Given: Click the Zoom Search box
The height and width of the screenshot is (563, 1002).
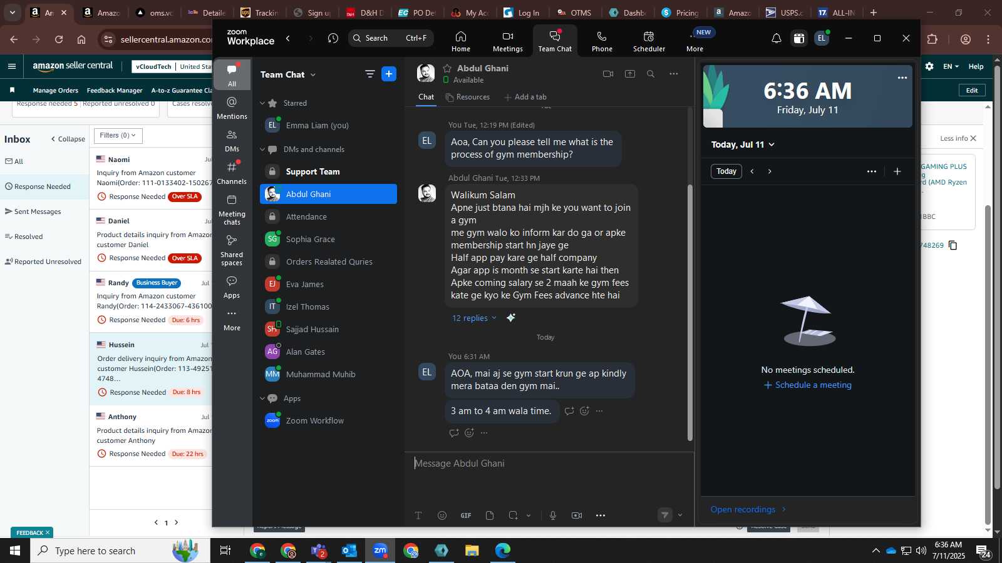Looking at the screenshot, I should coord(390,38).
